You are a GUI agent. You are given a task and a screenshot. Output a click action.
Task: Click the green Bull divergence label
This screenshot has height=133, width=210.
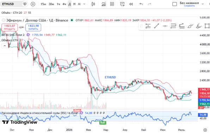[103, 122]
